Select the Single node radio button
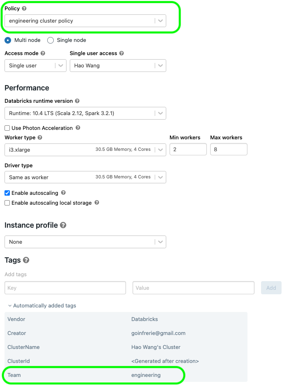The width and height of the screenshot is (291, 388). pos(50,40)
